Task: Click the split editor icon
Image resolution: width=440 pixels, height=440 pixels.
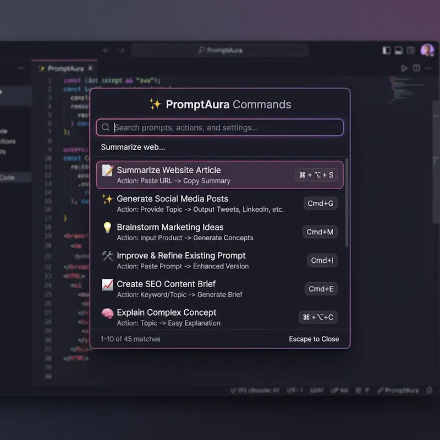Action: [416, 68]
